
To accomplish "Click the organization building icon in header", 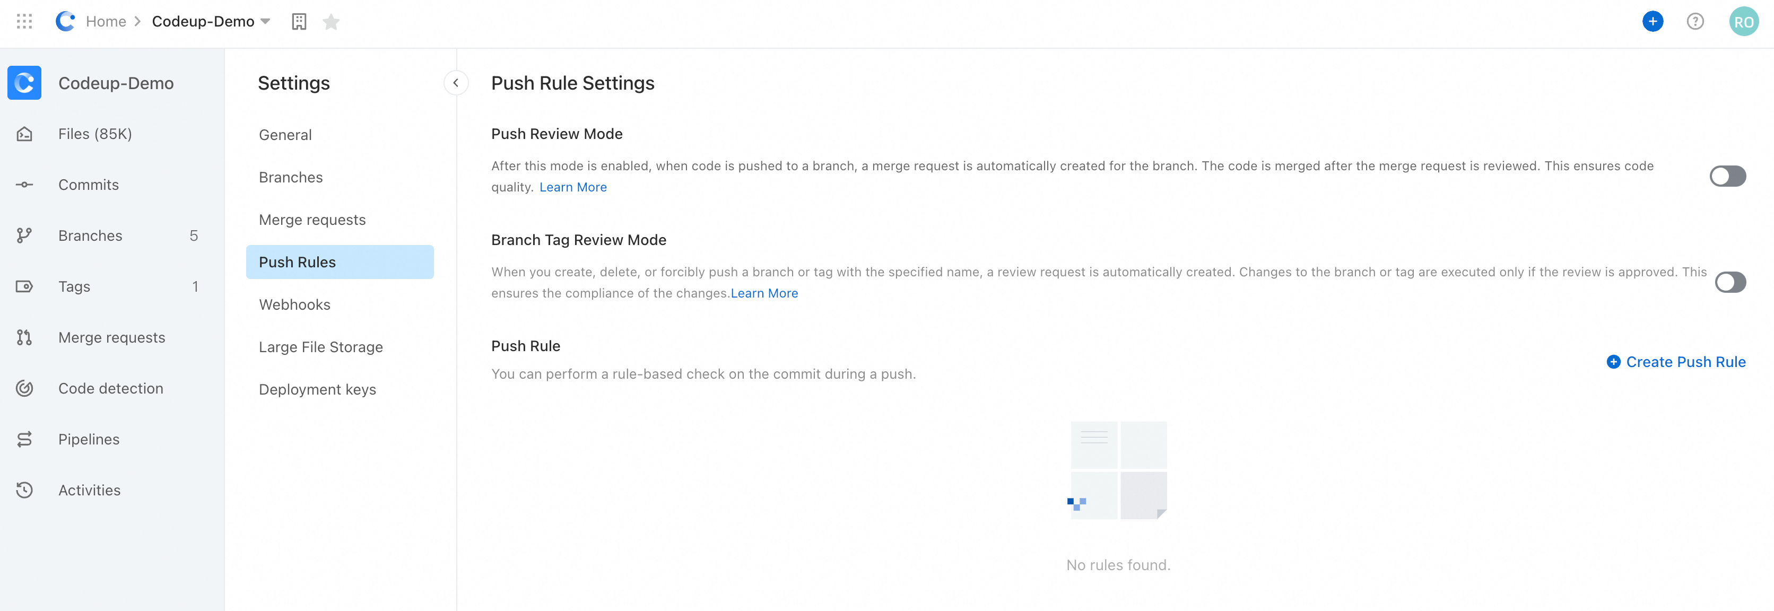I will [299, 22].
